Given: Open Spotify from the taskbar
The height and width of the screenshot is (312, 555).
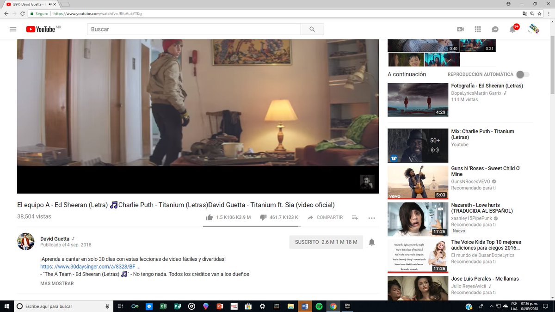Looking at the screenshot, I should (x=319, y=306).
